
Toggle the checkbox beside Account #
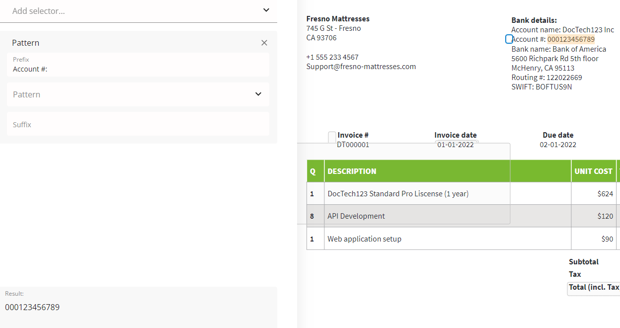click(x=509, y=39)
